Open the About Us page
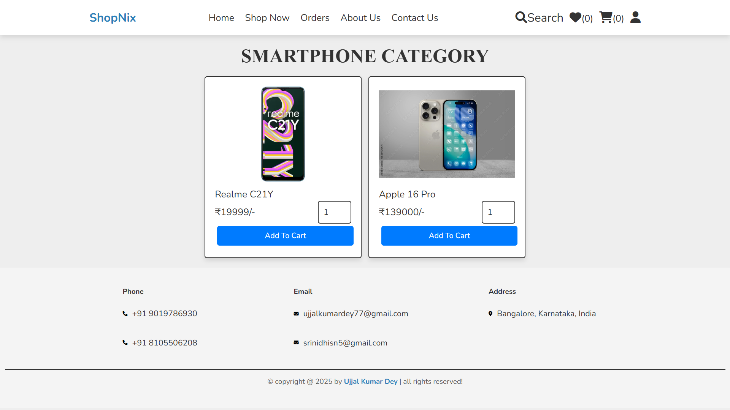Viewport: 730px width, 410px height. click(360, 18)
